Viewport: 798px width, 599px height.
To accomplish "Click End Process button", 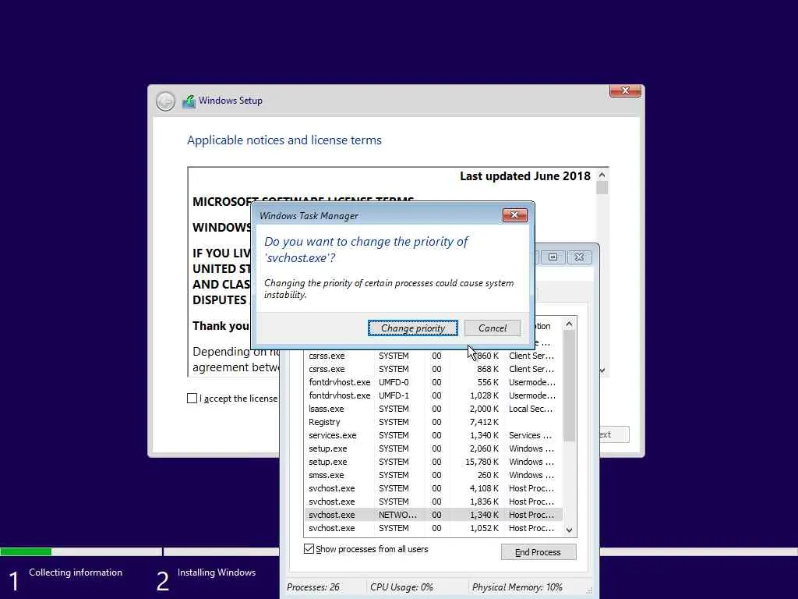I will [x=538, y=552].
